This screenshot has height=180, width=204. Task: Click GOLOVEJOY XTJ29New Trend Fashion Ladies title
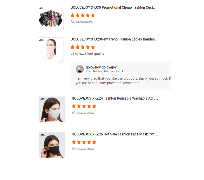coord(114,39)
